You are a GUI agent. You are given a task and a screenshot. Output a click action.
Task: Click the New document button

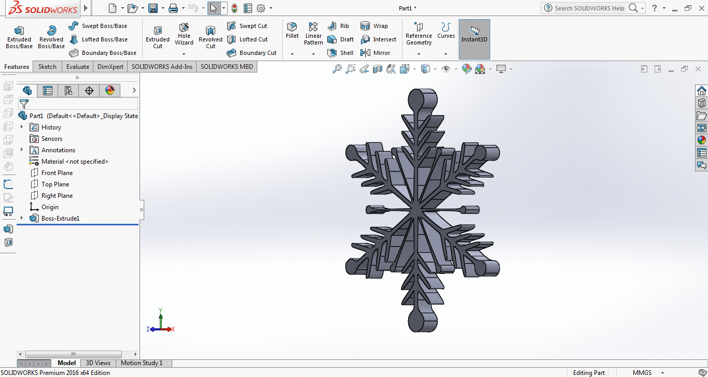pyautogui.click(x=113, y=8)
